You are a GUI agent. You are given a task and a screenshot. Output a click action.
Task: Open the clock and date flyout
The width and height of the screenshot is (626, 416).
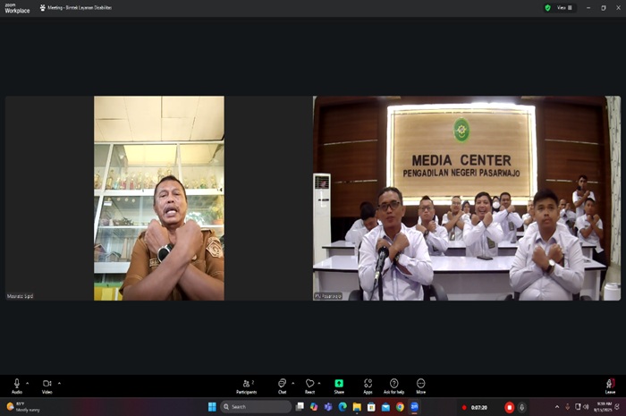pos(603,407)
